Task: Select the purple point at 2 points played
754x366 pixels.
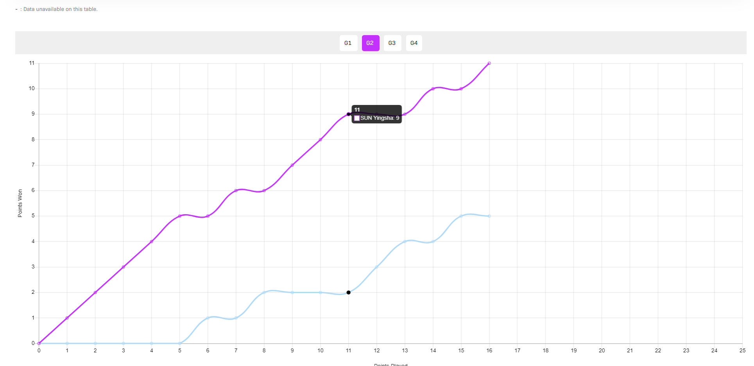Action: pyautogui.click(x=95, y=292)
